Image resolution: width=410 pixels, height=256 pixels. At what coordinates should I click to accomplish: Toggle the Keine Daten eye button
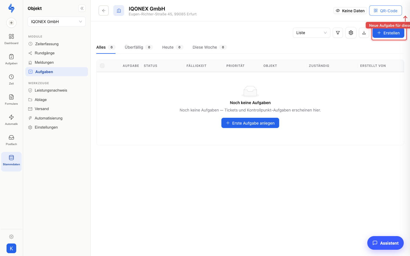(350, 11)
